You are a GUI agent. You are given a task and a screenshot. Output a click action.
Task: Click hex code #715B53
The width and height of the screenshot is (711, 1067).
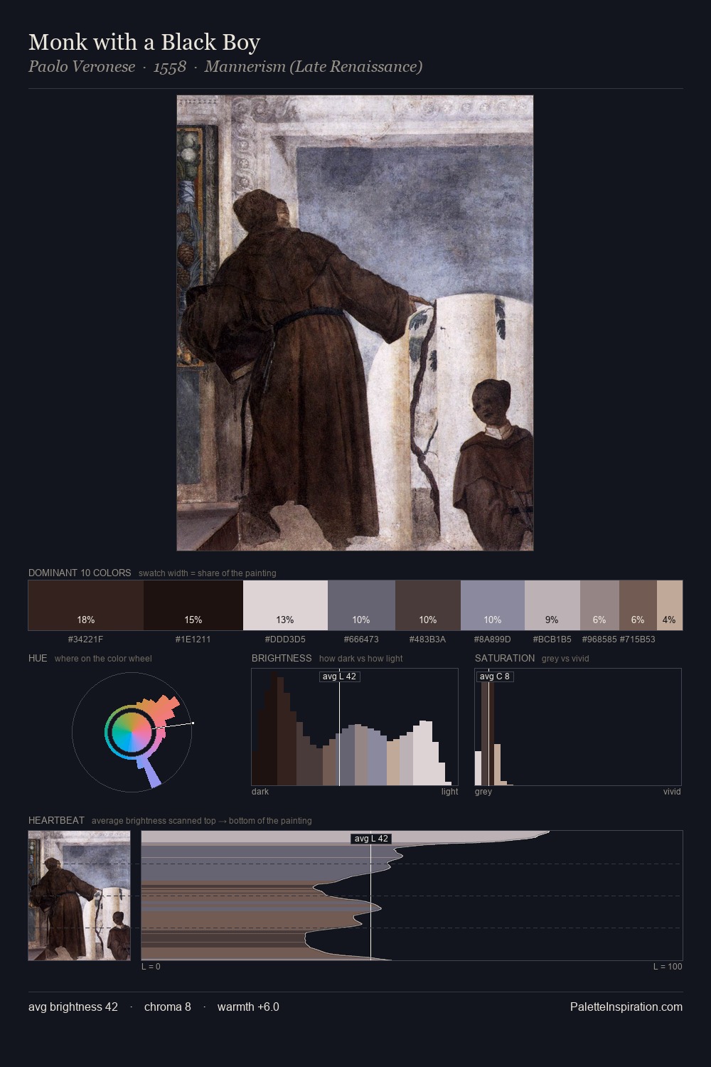pyautogui.click(x=638, y=639)
